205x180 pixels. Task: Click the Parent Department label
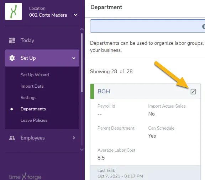point(116,128)
